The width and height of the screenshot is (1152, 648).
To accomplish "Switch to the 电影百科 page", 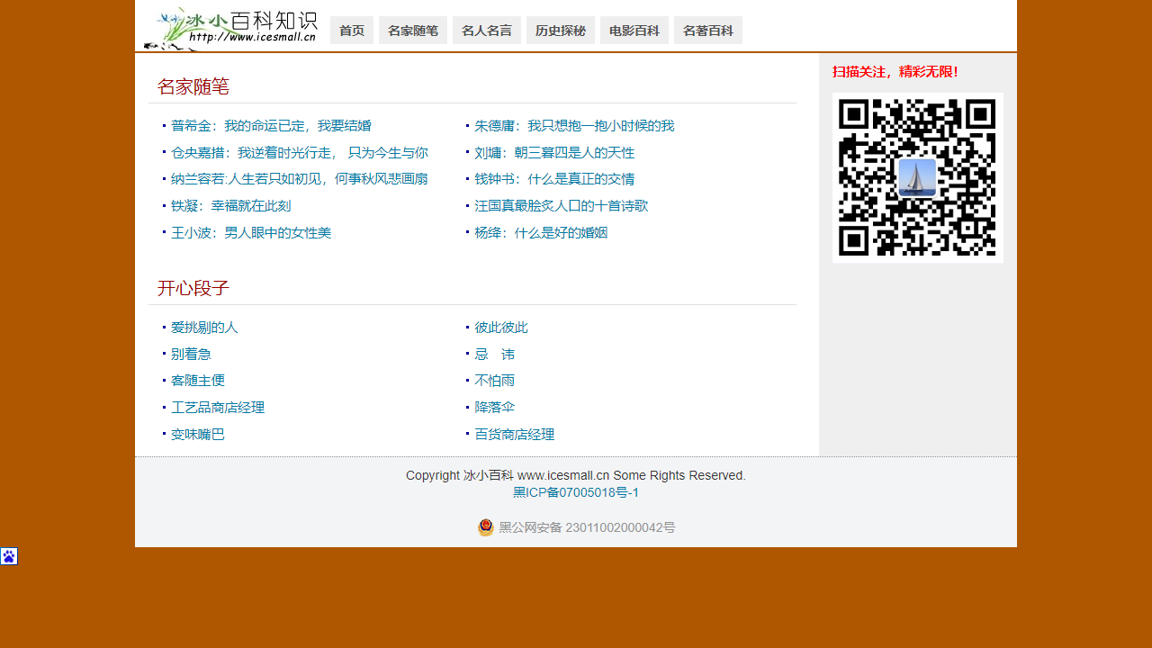I will [x=634, y=31].
